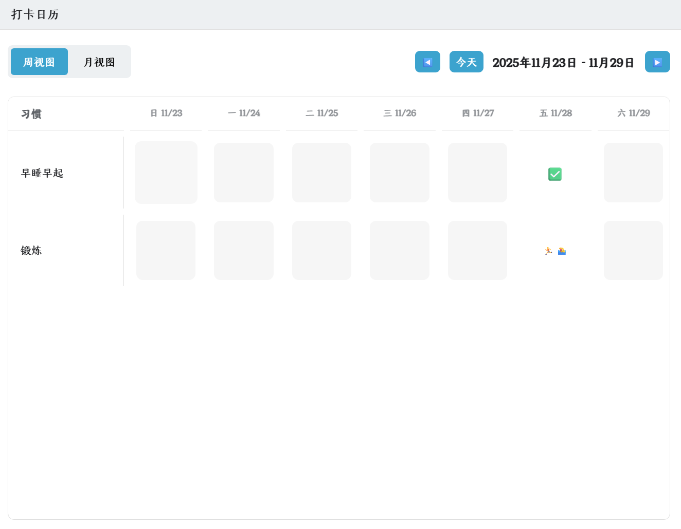The image size is (681, 529).
Task: Click the date range 2025年11月23日 - 11月29日
Action: (563, 63)
